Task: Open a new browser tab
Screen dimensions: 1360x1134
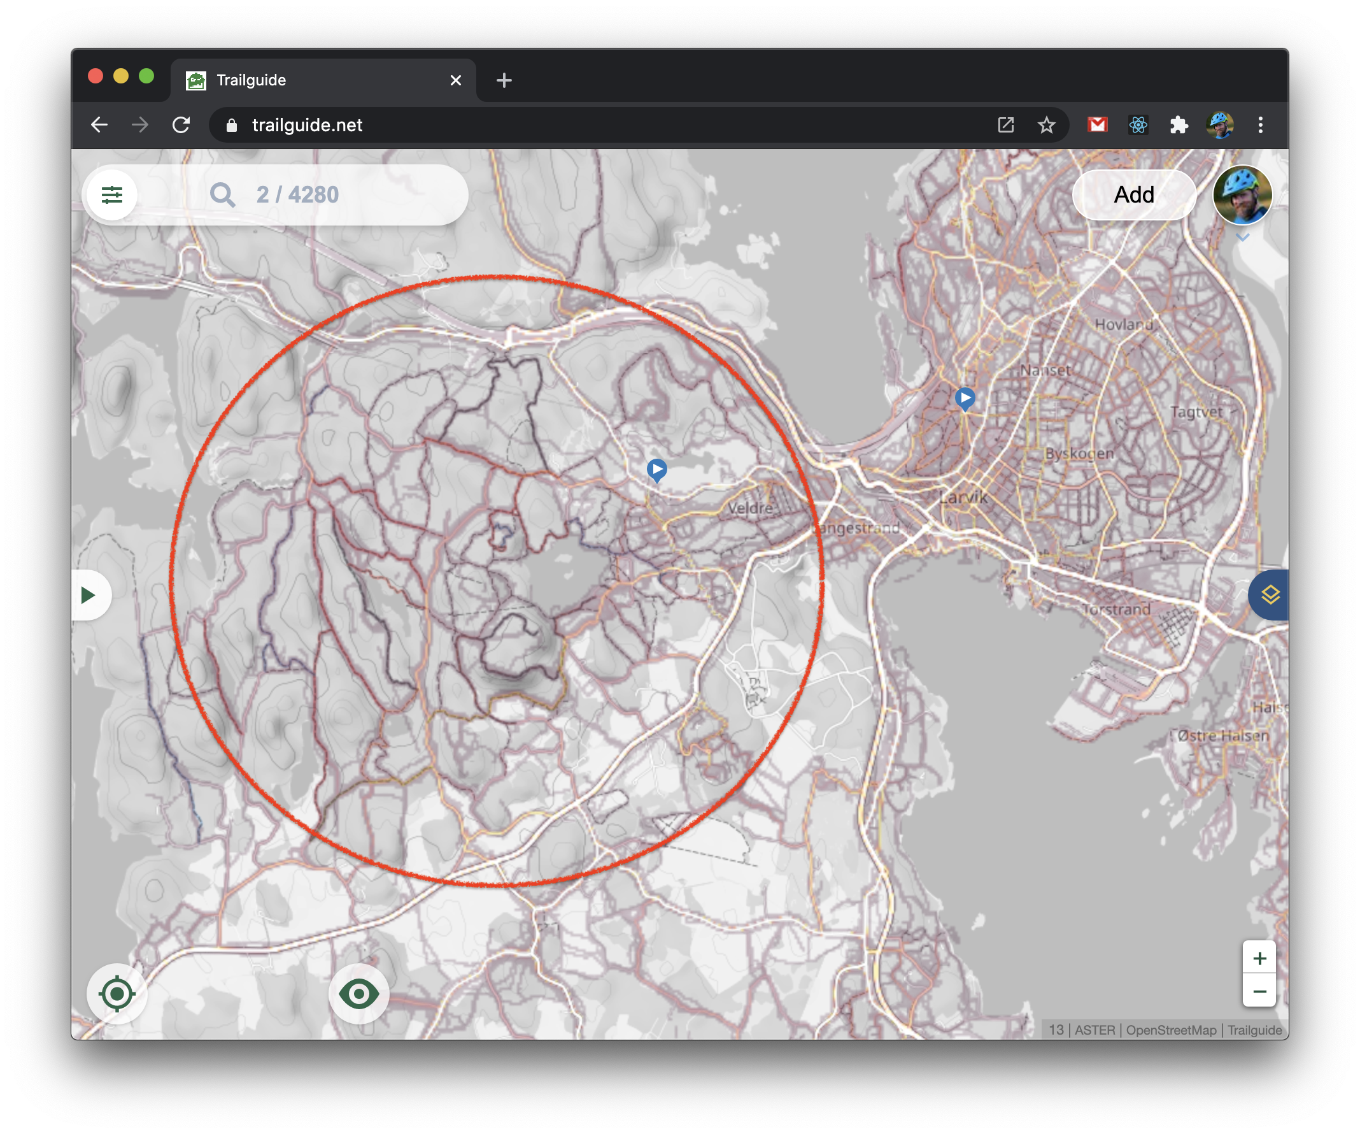Action: (x=504, y=80)
